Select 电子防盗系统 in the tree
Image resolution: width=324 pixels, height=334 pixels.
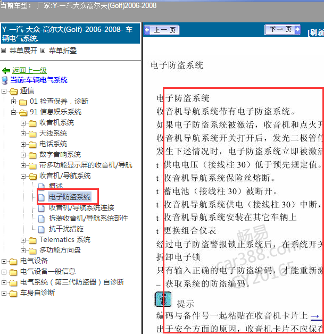(70, 197)
